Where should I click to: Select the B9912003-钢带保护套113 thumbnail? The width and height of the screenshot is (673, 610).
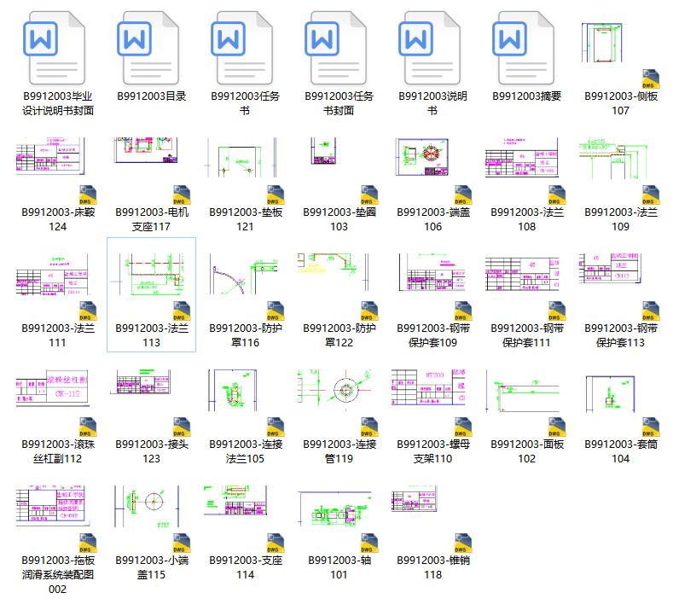click(610, 268)
